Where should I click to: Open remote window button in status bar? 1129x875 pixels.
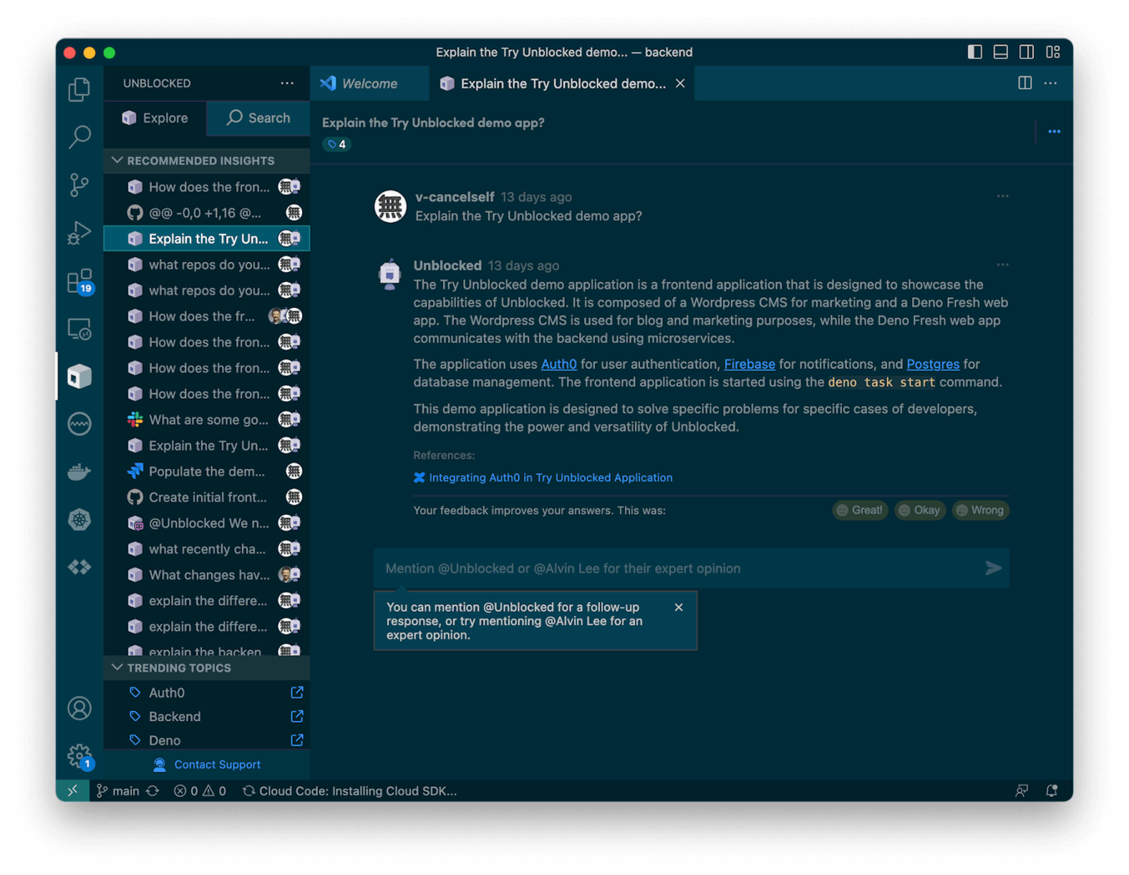pyautogui.click(x=72, y=790)
